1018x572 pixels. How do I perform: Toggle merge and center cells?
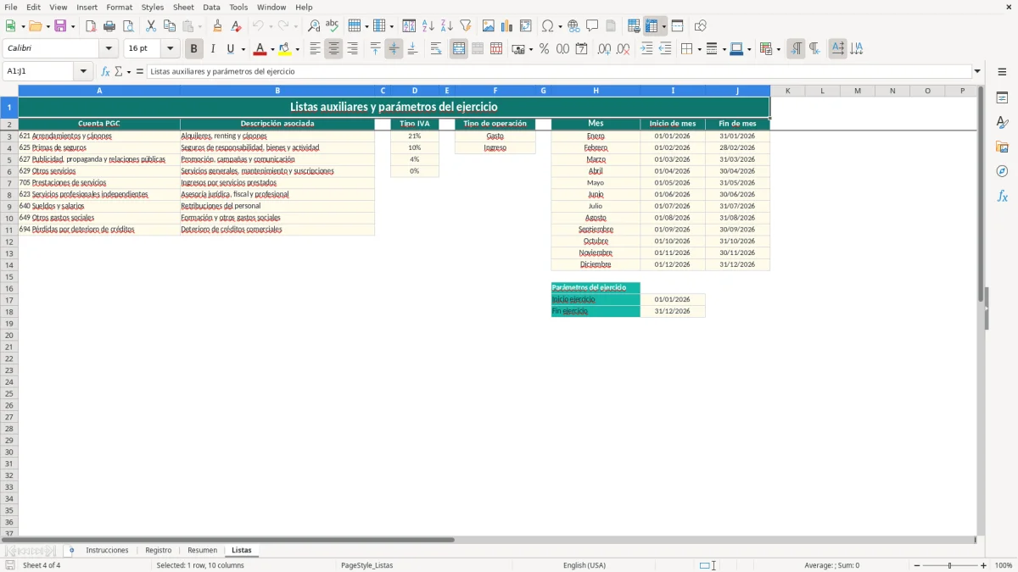[459, 49]
